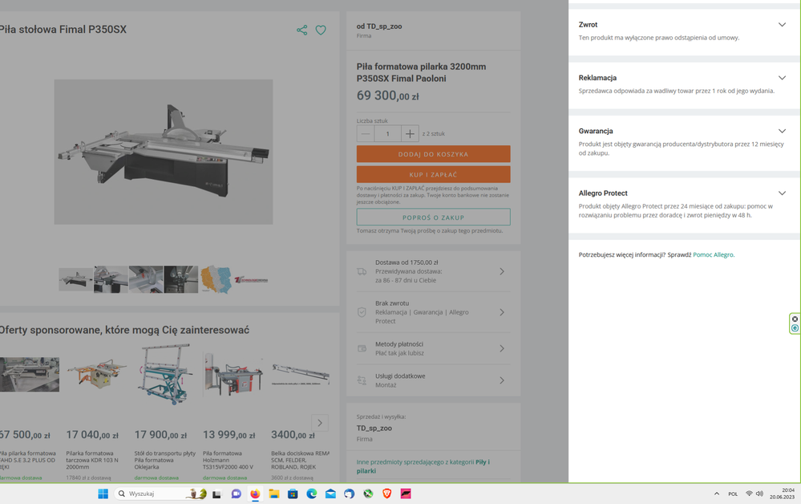Click the POPROŚ O ZAKUP button
The width and height of the screenshot is (801, 504).
point(433,217)
